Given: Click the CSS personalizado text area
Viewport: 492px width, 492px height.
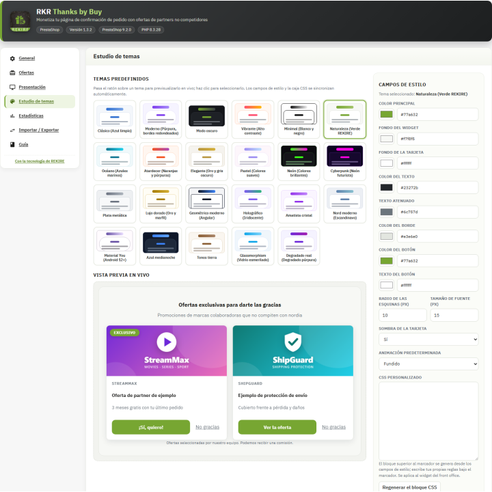Looking at the screenshot, I should click(x=428, y=421).
